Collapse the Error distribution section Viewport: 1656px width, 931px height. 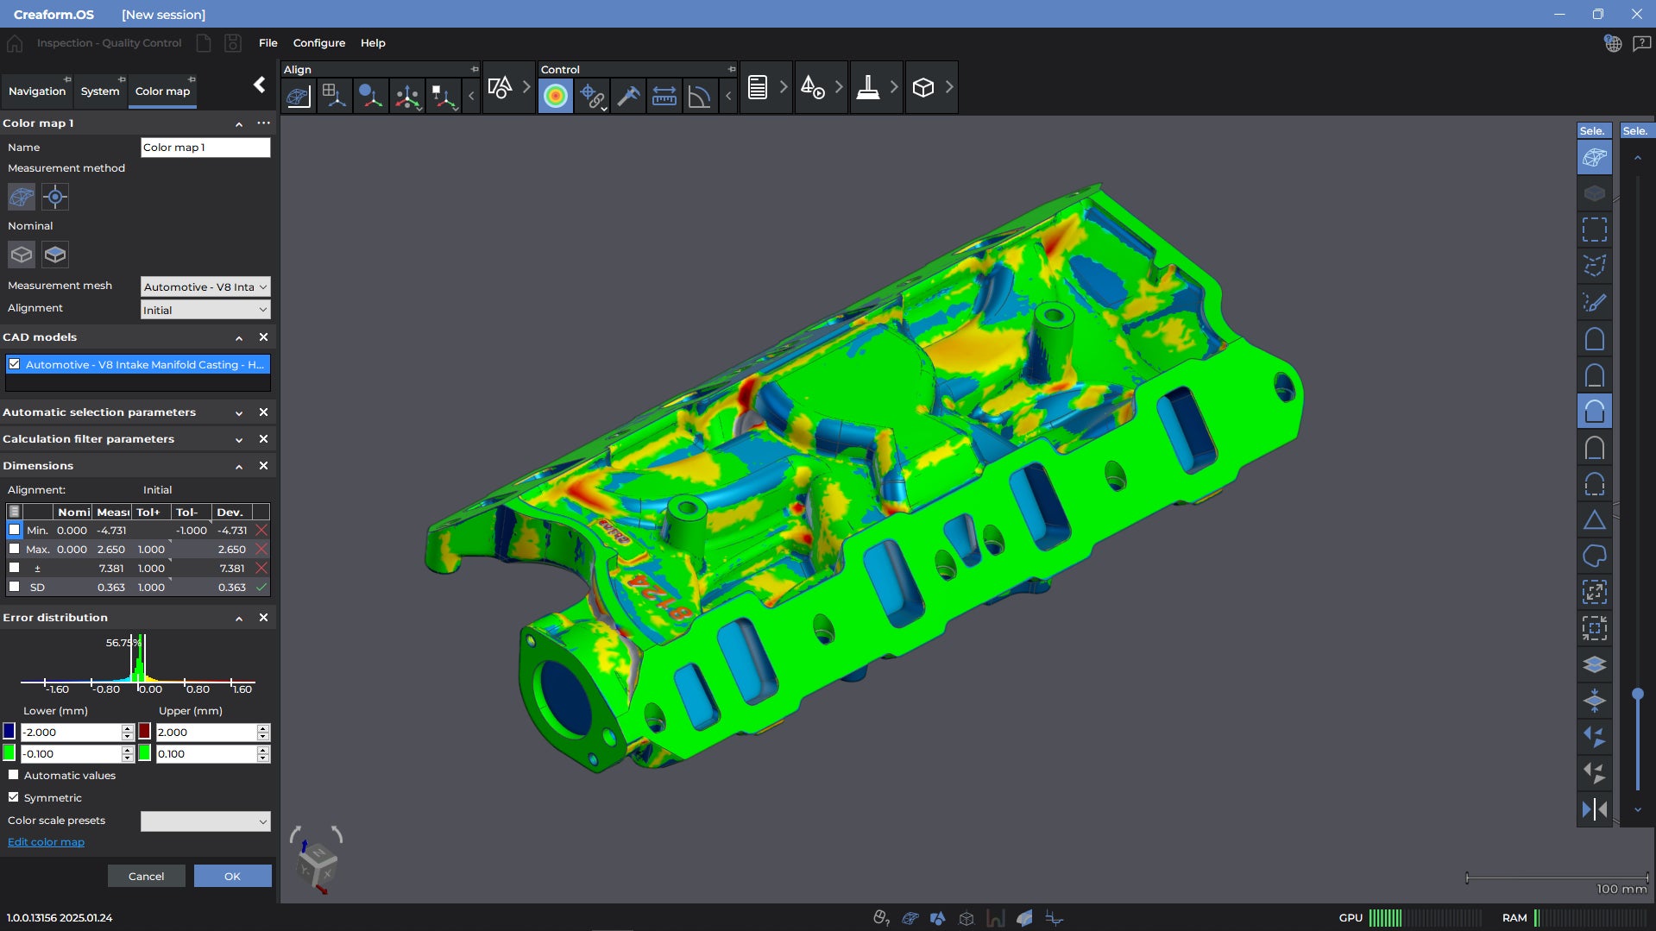[239, 618]
